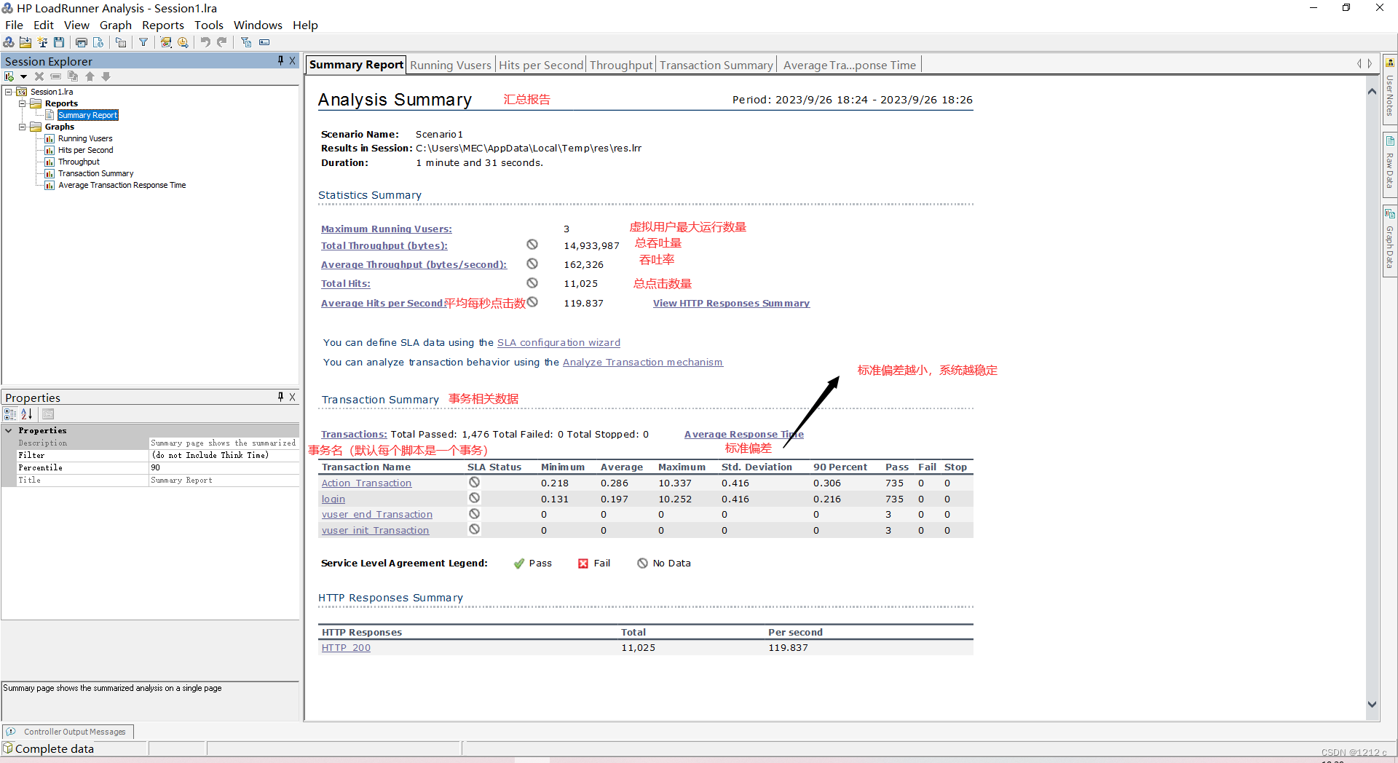Click the report scrollbar down arrow
The image size is (1398, 763).
tap(1373, 704)
